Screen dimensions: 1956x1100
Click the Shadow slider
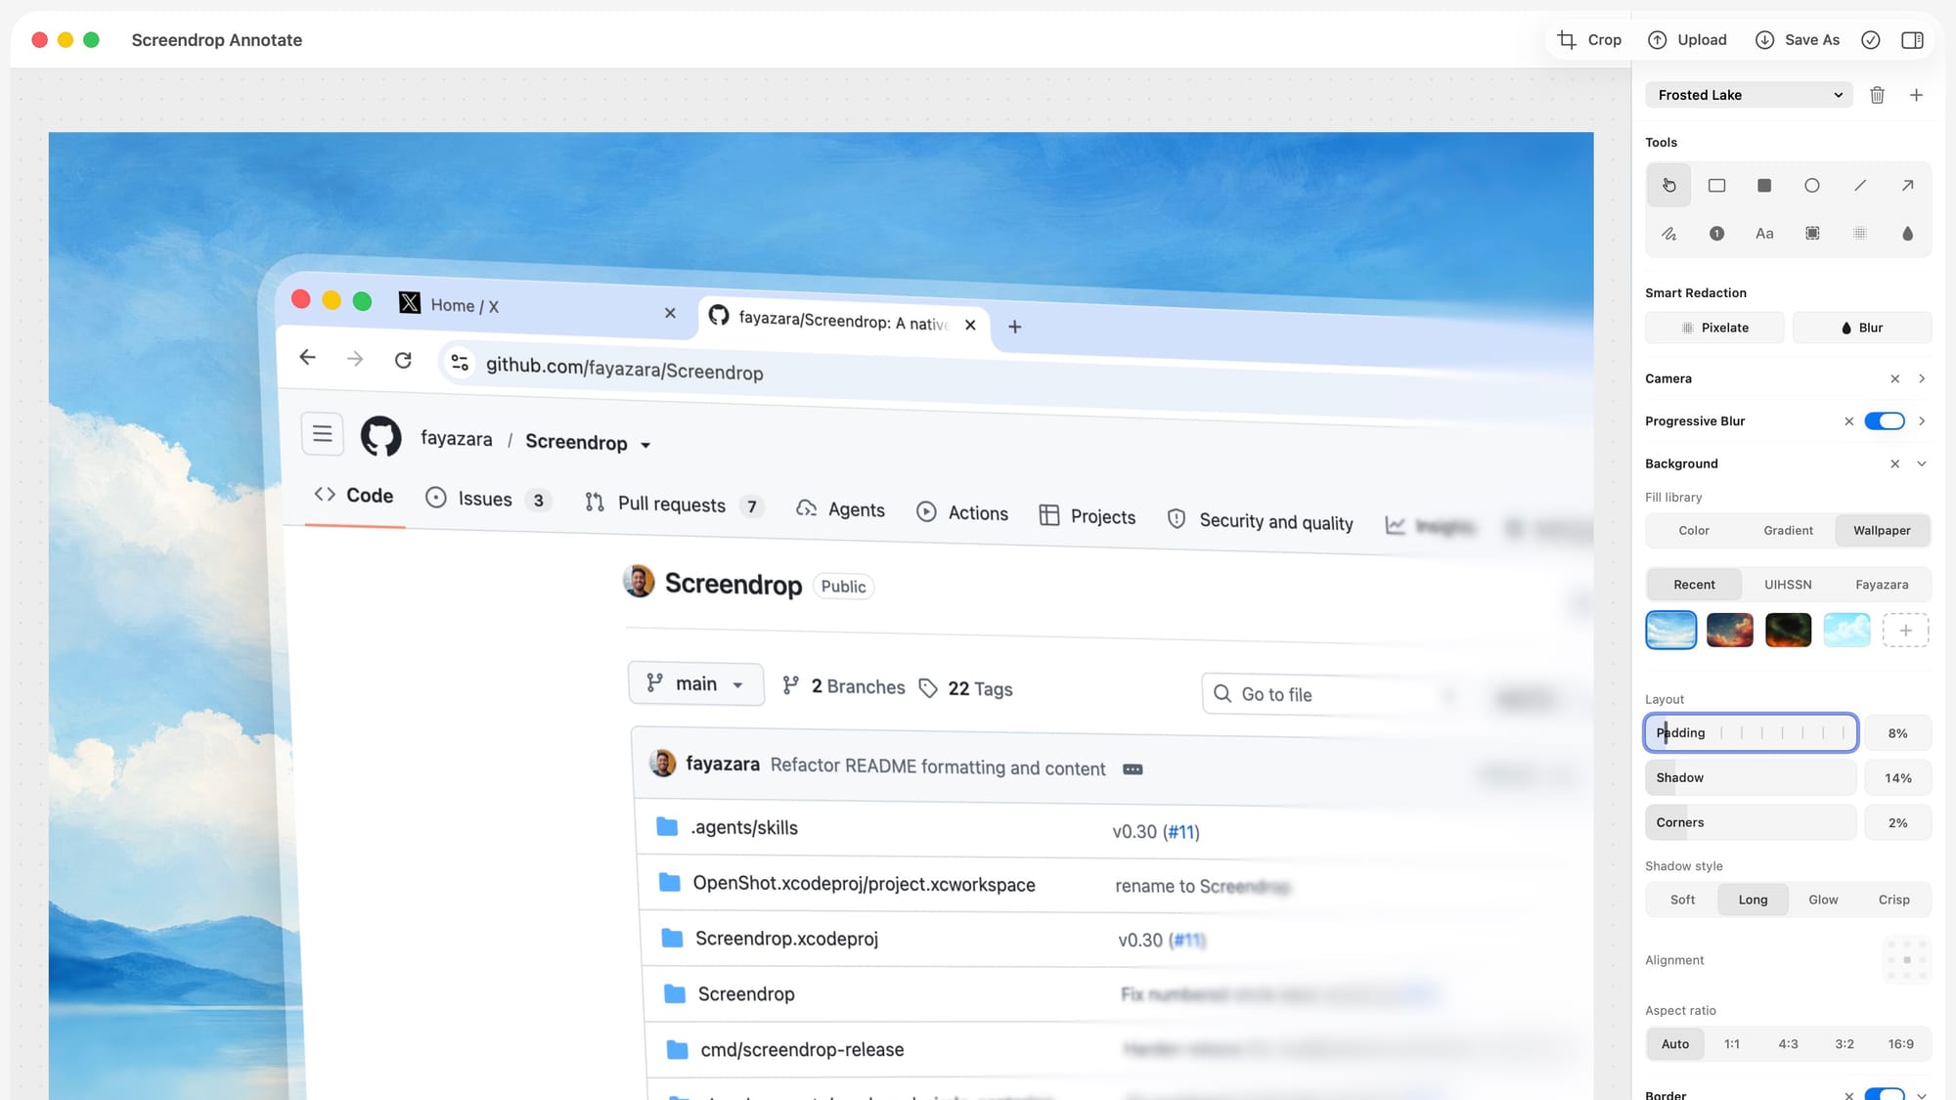pos(1751,778)
